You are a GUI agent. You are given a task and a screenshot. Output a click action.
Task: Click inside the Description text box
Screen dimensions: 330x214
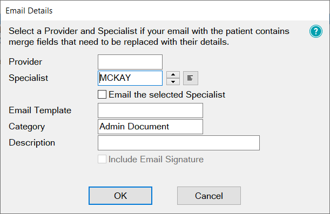pos(179,143)
